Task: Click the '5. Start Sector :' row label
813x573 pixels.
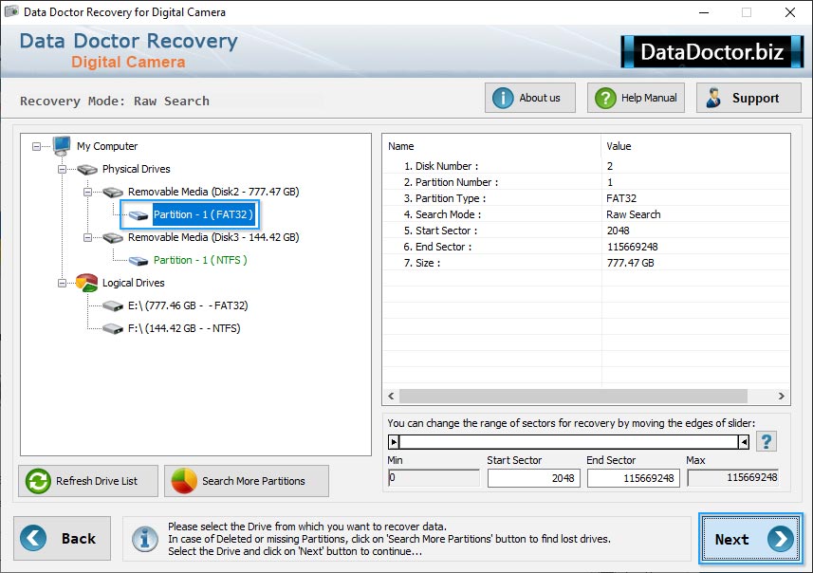Action: coord(441,231)
